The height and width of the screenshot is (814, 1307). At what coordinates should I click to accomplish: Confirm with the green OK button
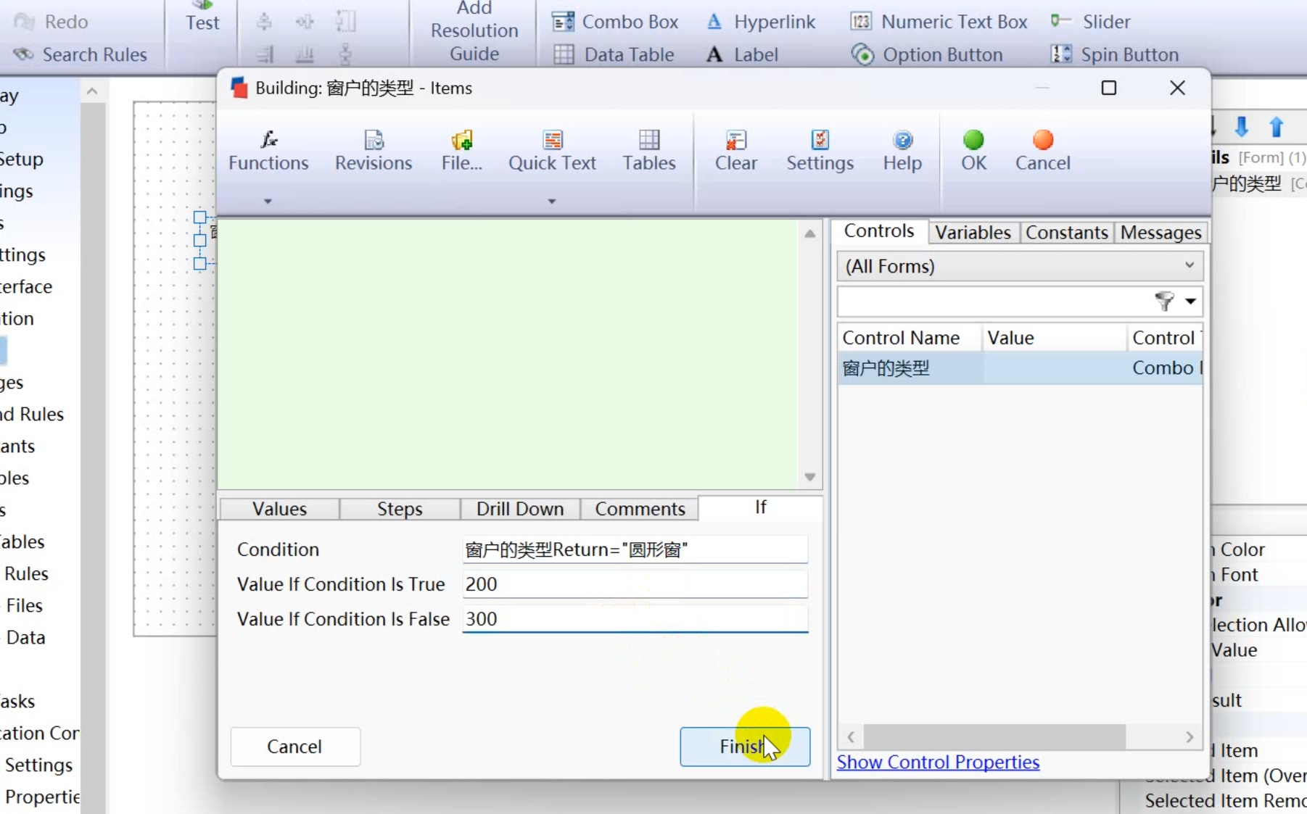(973, 151)
